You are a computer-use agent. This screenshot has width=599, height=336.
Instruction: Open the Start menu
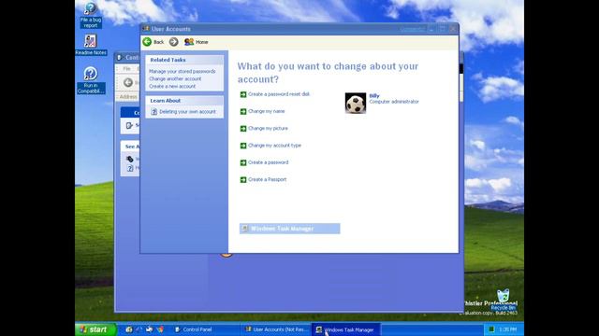95,329
